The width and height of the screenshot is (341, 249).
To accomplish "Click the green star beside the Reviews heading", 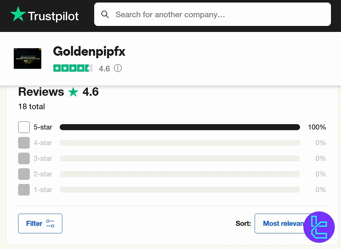I will pos(73,92).
